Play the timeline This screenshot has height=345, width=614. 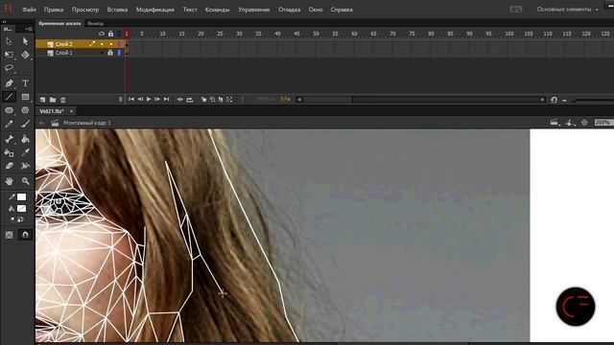click(149, 100)
